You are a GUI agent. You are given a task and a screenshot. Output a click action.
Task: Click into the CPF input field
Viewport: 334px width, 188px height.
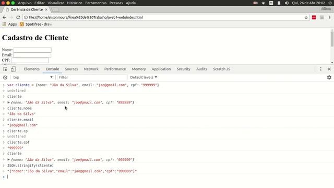coord(30,61)
